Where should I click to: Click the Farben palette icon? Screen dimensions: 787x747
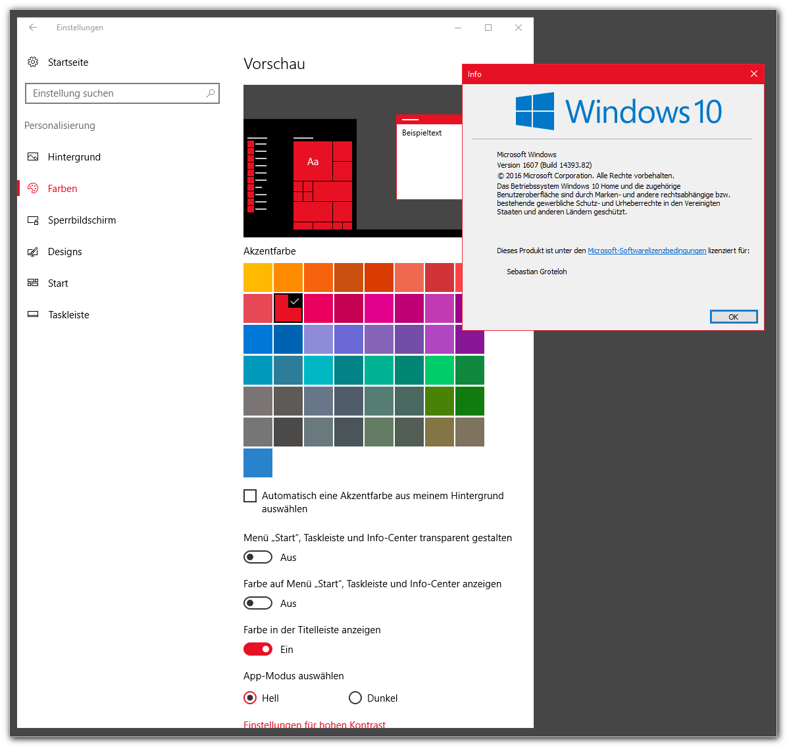point(33,189)
